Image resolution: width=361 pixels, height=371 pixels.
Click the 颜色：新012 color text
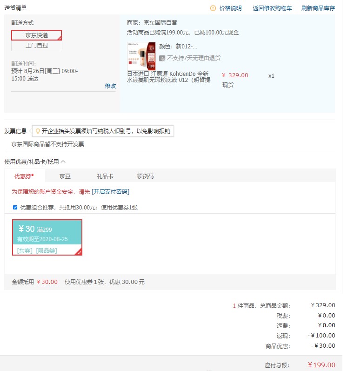[178, 47]
